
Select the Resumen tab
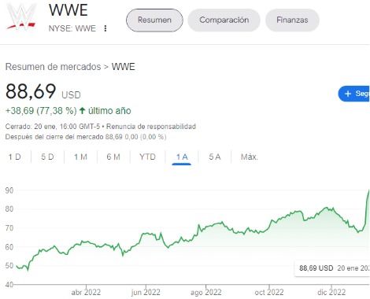point(154,20)
